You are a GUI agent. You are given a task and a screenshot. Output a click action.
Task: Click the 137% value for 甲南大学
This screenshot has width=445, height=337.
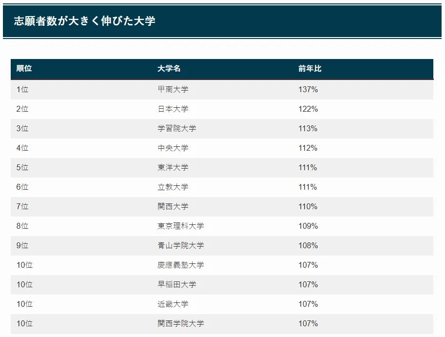[x=308, y=89]
